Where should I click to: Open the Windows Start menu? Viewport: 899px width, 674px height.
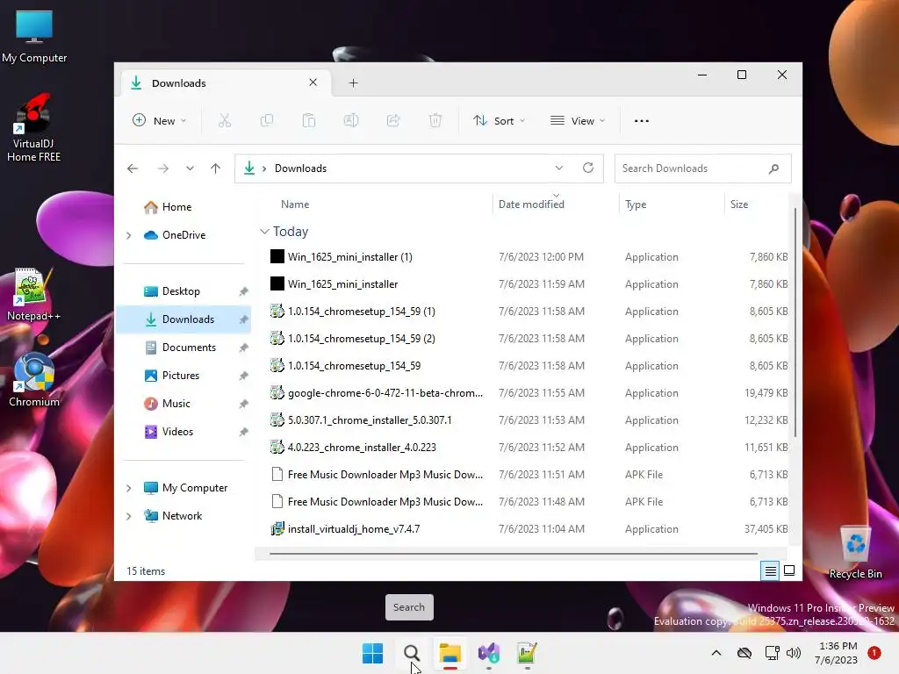(372, 653)
